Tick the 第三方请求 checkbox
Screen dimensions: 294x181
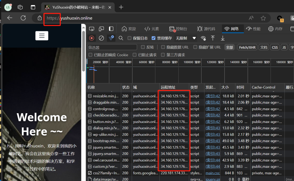coord(163,55)
